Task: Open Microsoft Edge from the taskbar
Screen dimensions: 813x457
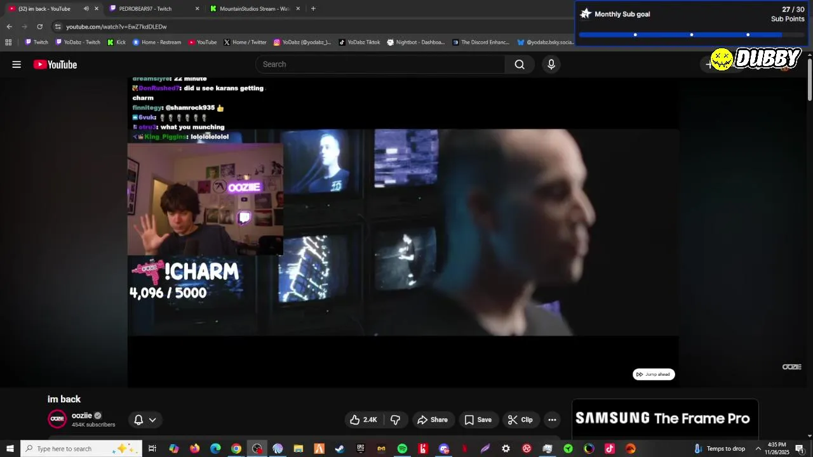Action: (x=215, y=449)
